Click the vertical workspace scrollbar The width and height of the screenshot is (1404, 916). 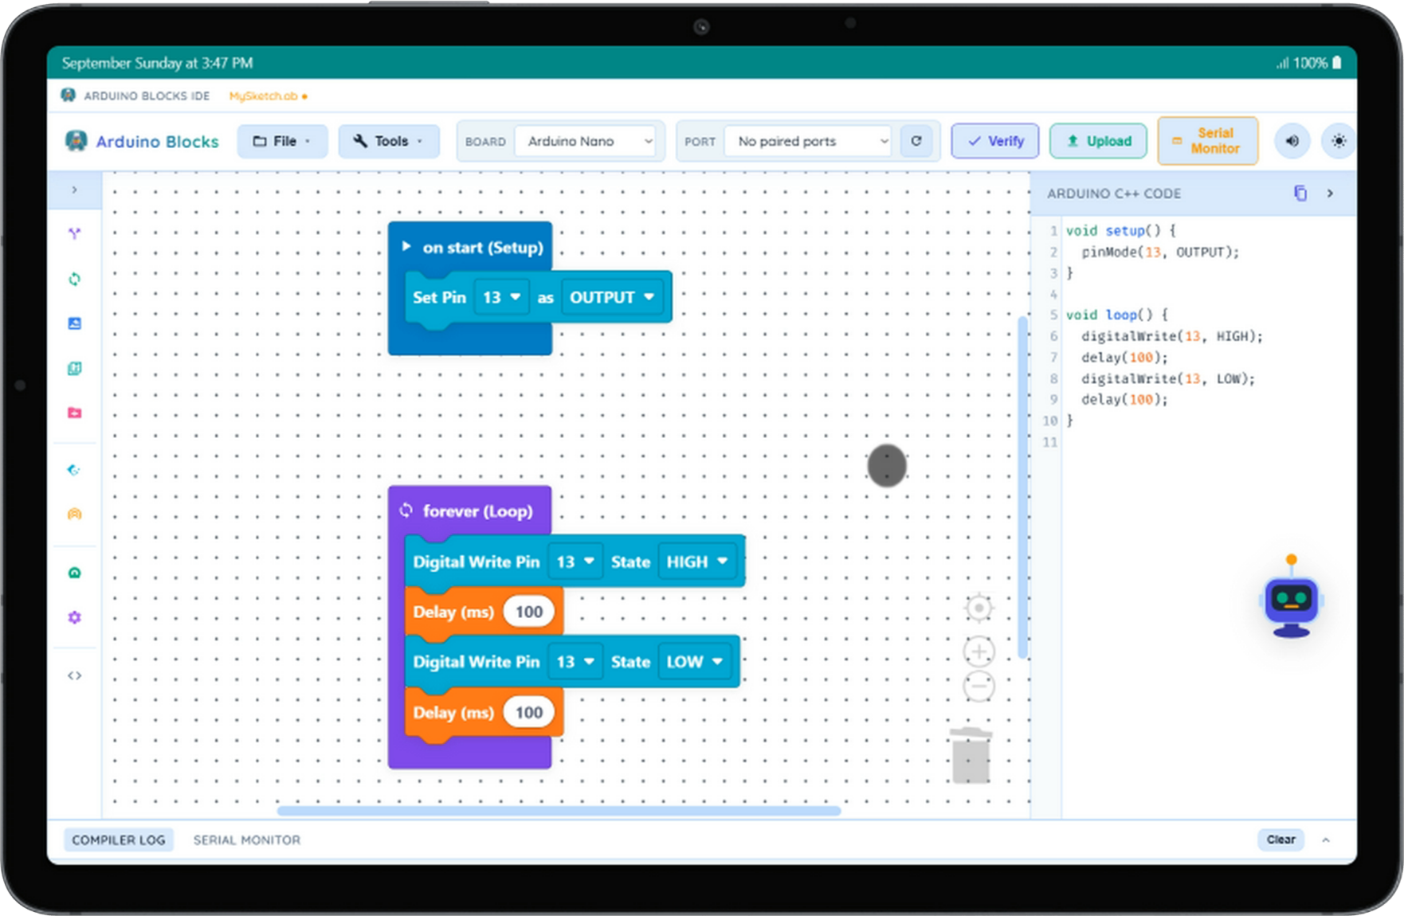tap(1022, 487)
